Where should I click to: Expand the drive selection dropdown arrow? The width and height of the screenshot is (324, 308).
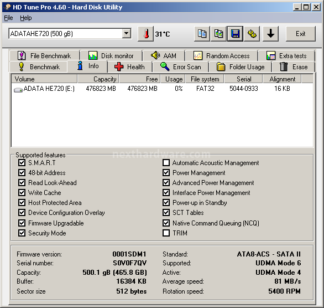click(x=126, y=33)
